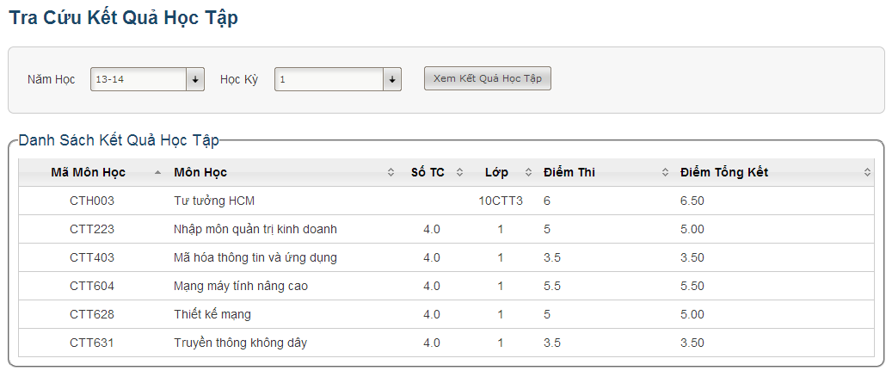892x377 pixels.
Task: Click sort icon of Điểm Tổng Kết column
Action: pos(867,172)
